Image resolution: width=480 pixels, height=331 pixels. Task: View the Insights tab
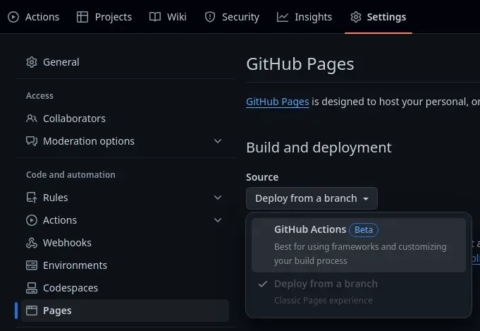tap(304, 17)
